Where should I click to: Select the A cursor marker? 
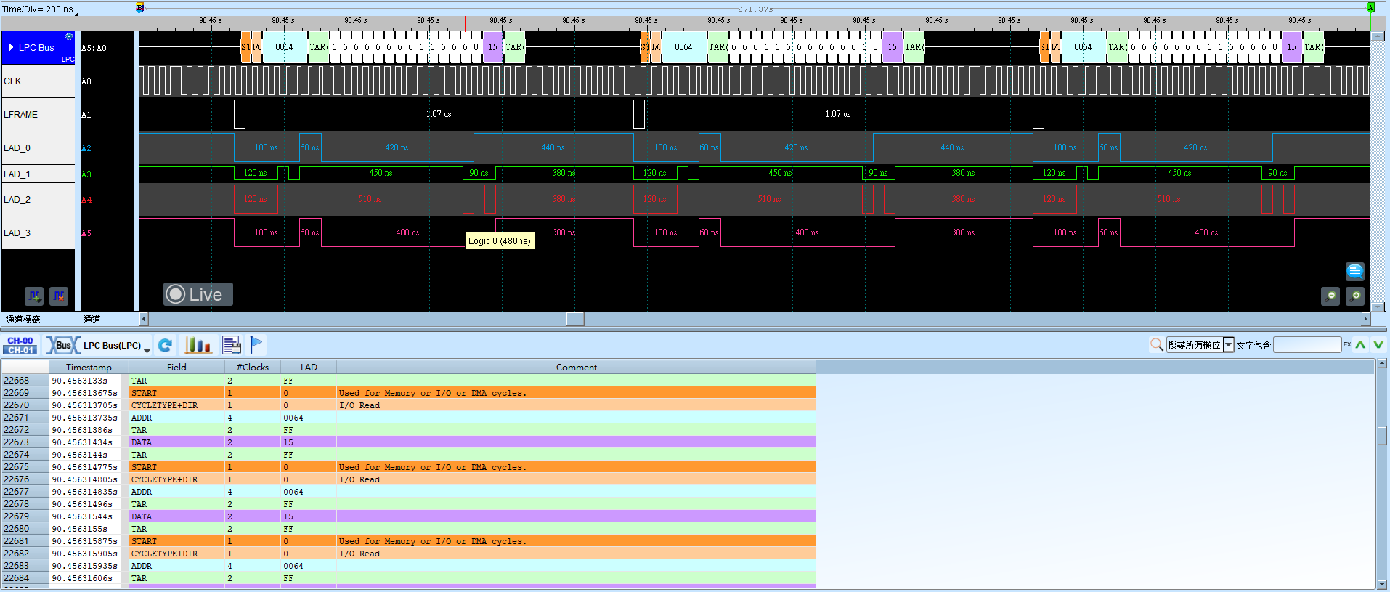coord(1371,8)
